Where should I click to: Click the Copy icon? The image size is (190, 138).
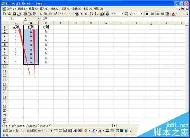tap(46, 14)
